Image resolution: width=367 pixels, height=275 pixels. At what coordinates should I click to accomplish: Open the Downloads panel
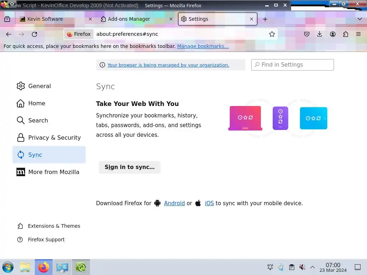tap(319, 34)
